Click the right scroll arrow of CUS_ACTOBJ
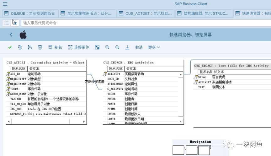 click(84, 122)
